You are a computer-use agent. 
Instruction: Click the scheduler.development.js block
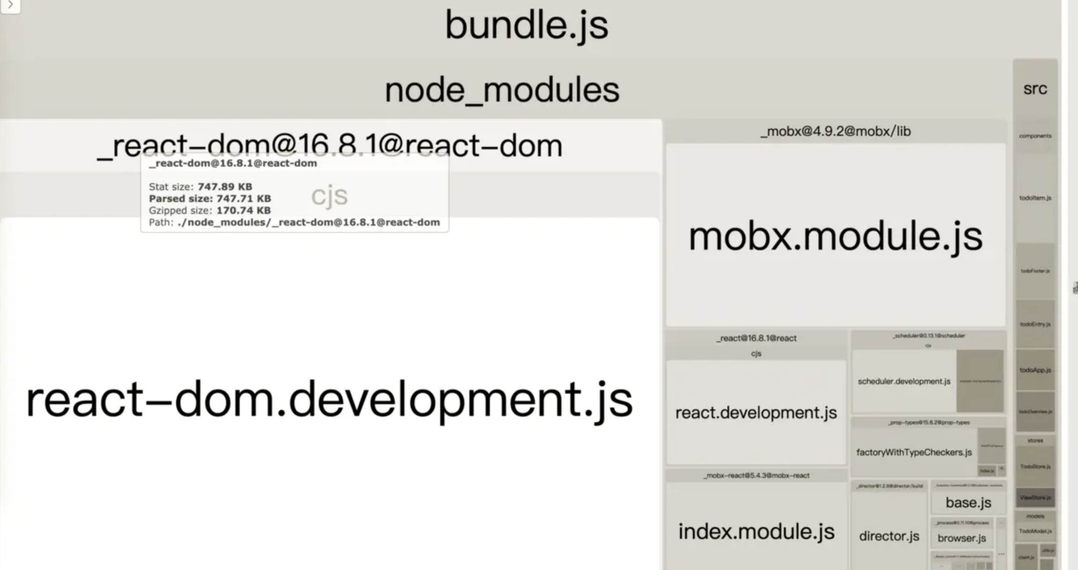pyautogui.click(x=904, y=381)
